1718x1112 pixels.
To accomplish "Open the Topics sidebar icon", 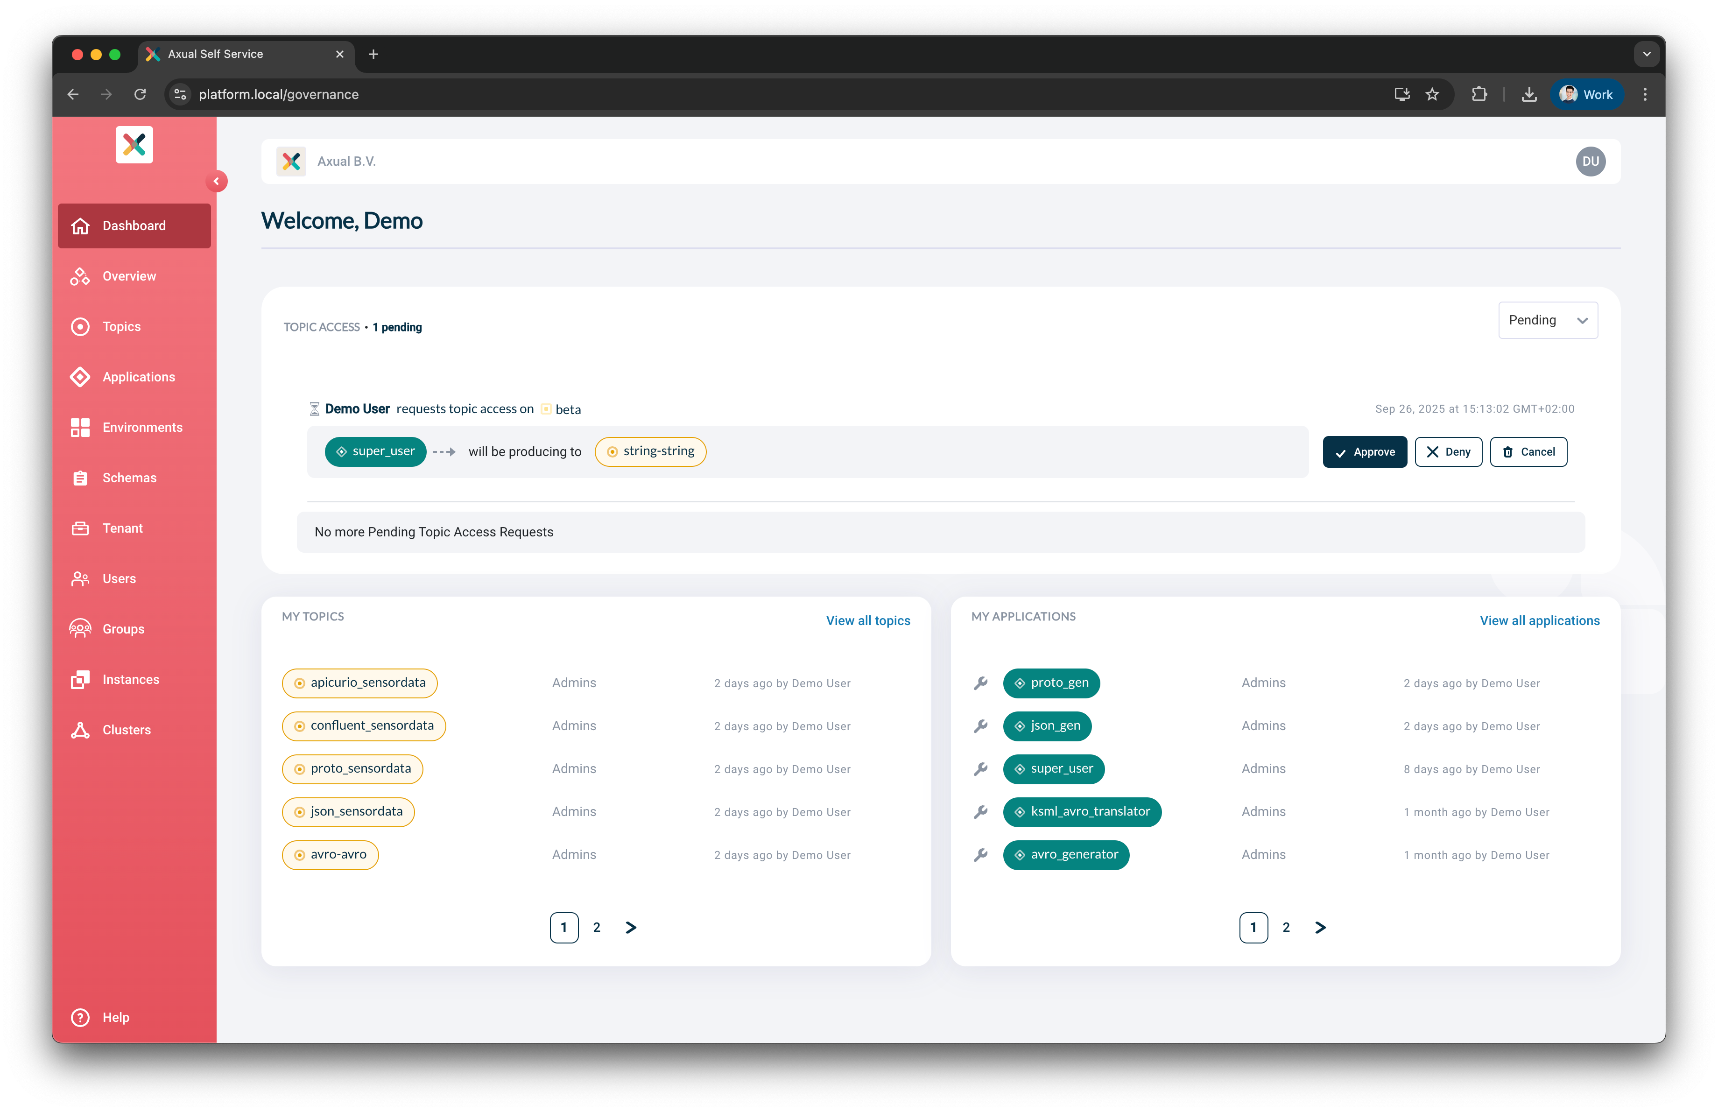I will pyautogui.click(x=80, y=327).
